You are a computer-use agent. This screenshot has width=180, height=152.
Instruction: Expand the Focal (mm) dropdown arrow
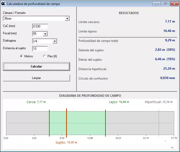(x=45, y=34)
